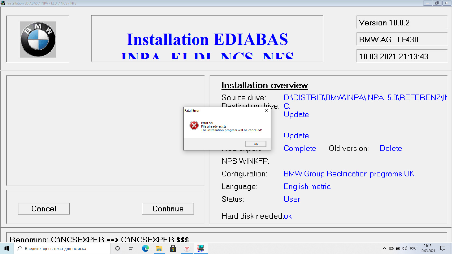The image size is (452, 254).
Task: Click the installer app icon on taskbar
Action: (201, 248)
